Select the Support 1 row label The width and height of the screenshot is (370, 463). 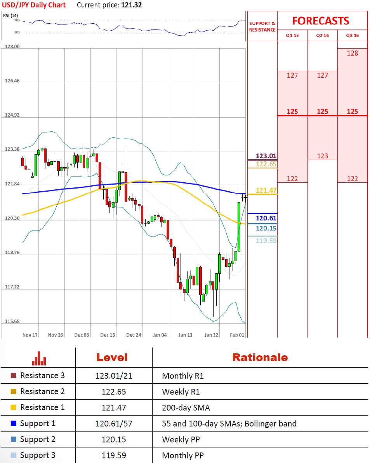coord(38,424)
